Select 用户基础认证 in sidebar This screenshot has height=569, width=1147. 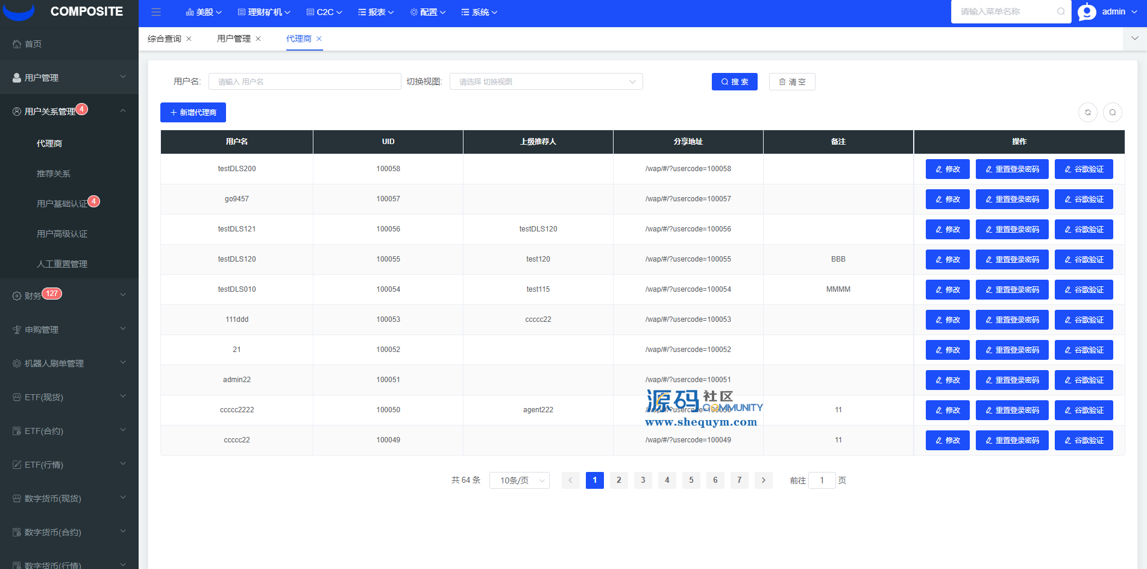[62, 204]
